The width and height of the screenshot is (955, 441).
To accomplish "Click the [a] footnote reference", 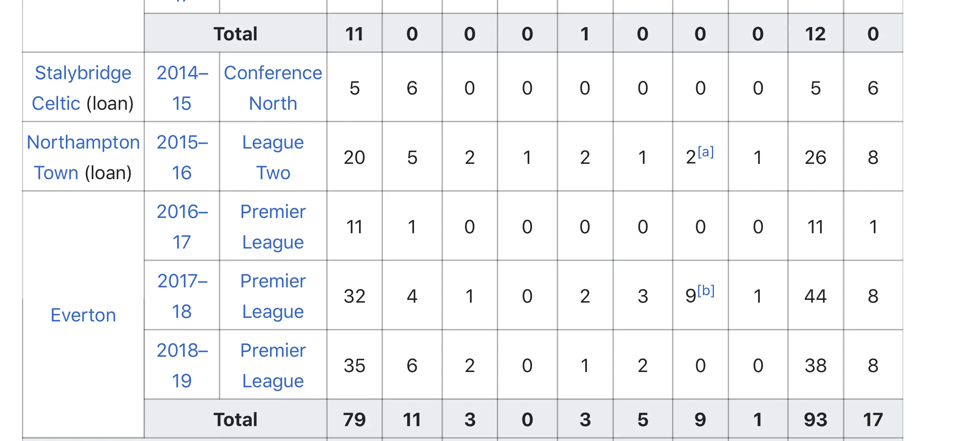I will click(706, 152).
